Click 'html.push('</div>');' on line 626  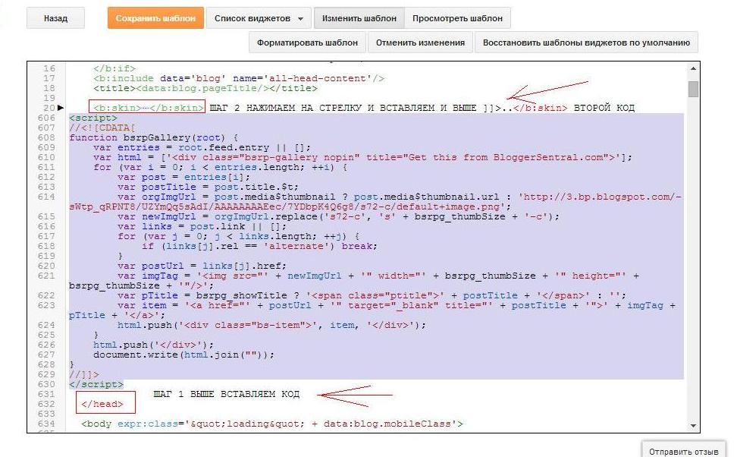tap(154, 345)
